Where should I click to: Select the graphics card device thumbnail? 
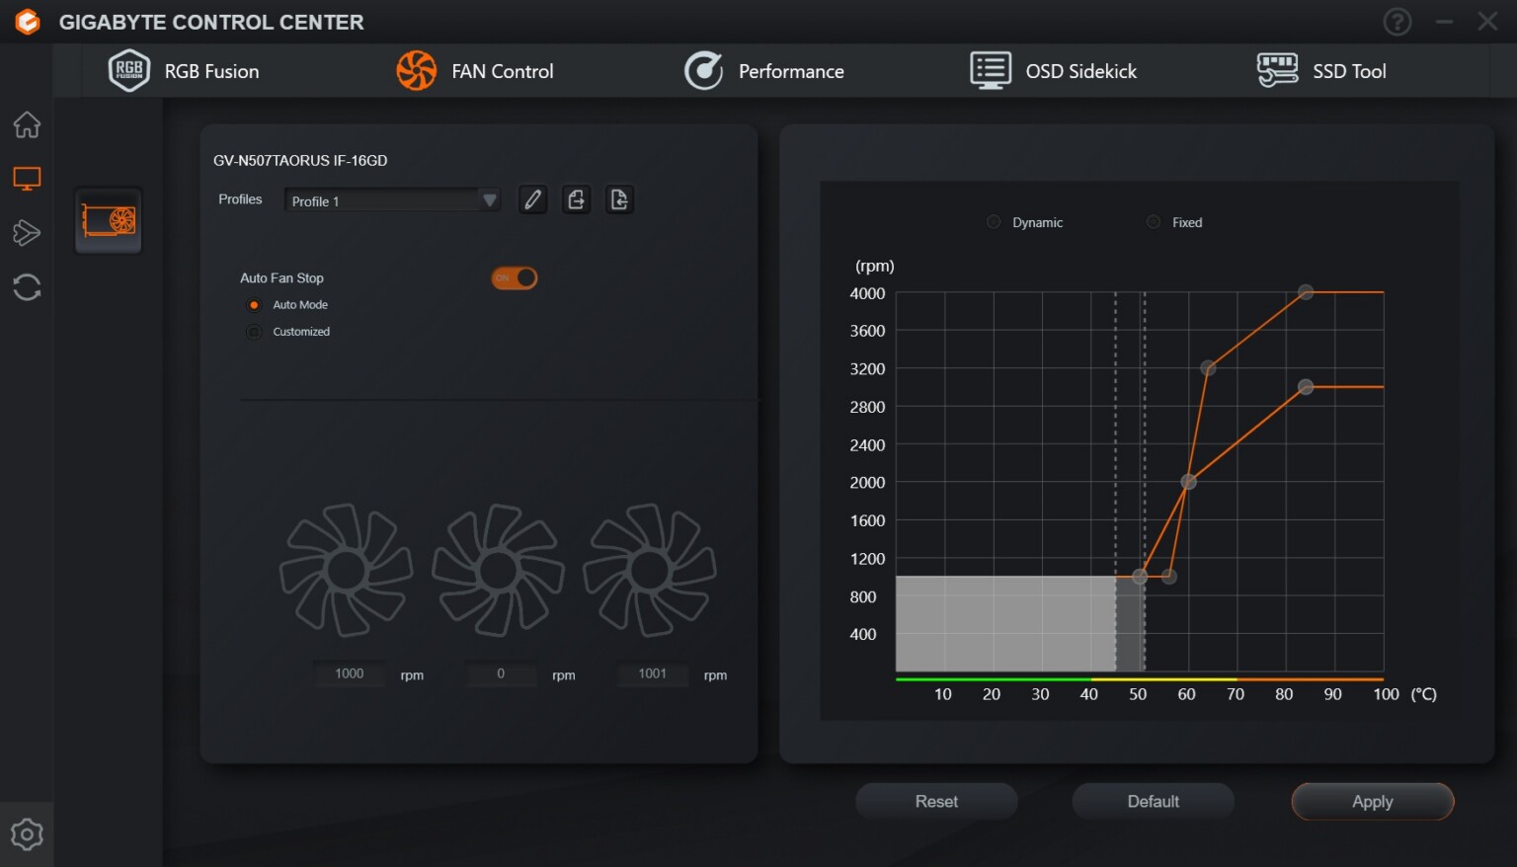tap(109, 220)
